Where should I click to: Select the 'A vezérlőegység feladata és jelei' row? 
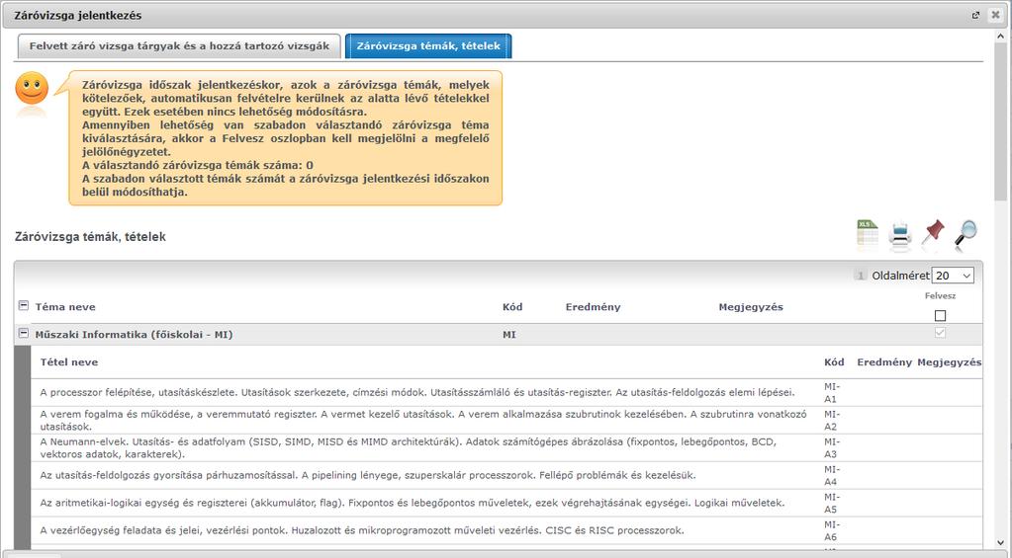pyautogui.click(x=506, y=530)
